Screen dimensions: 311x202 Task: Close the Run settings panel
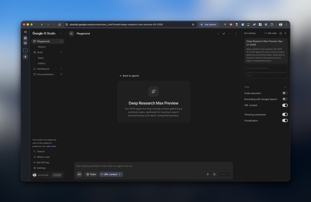(x=285, y=33)
